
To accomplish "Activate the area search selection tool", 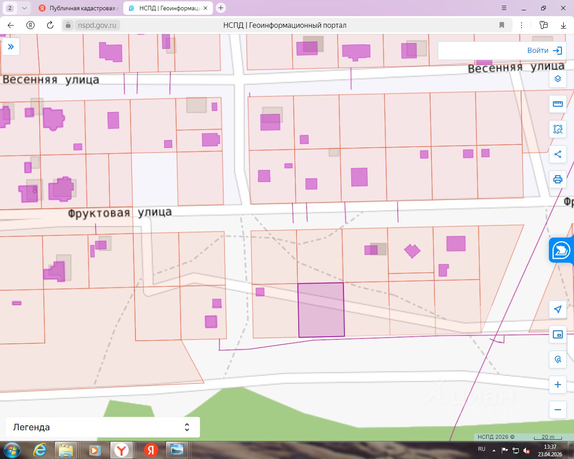I will click(x=558, y=129).
